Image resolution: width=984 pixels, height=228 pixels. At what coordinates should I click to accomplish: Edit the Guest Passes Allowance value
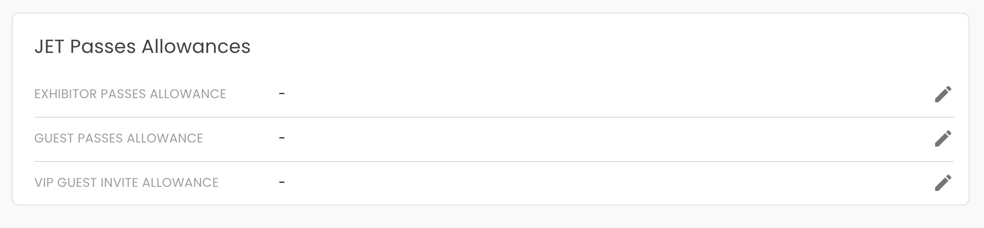click(x=943, y=138)
